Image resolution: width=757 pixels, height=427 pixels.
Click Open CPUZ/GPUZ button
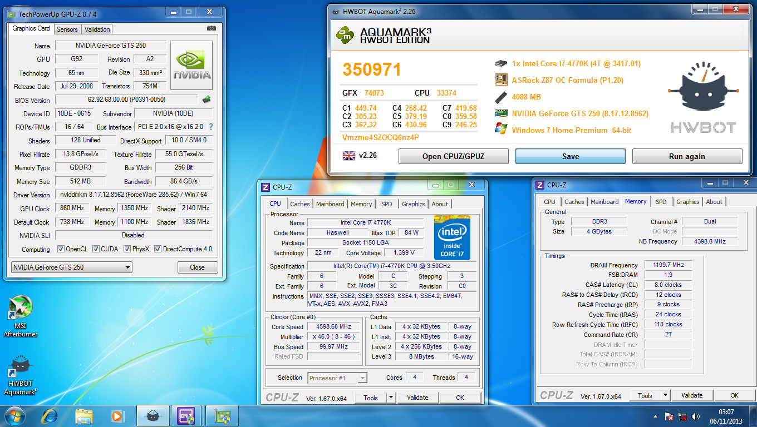[x=454, y=156]
